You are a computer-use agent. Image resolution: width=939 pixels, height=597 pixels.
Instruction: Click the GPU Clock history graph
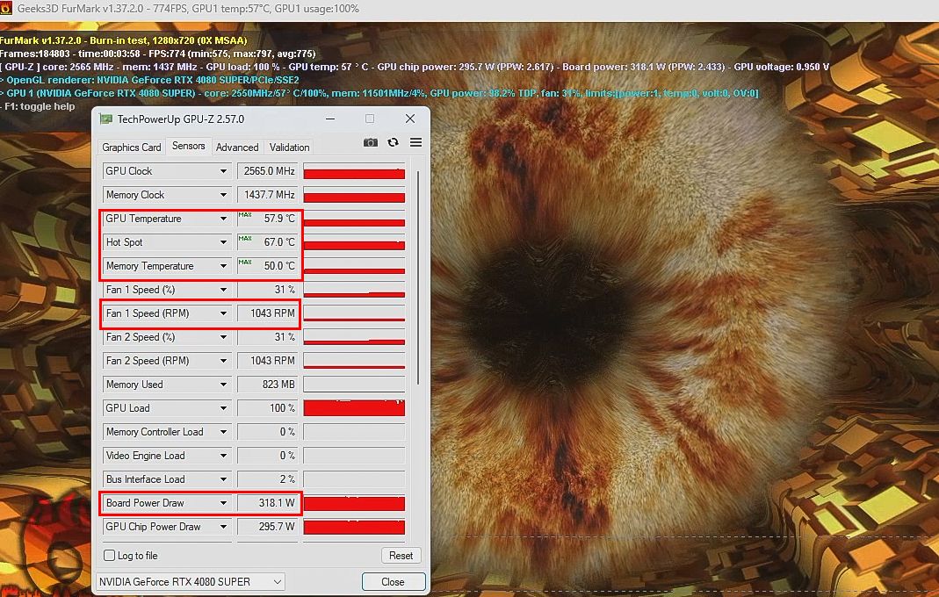coord(354,171)
